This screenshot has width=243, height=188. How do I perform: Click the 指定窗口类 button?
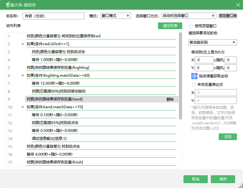pos(228,16)
